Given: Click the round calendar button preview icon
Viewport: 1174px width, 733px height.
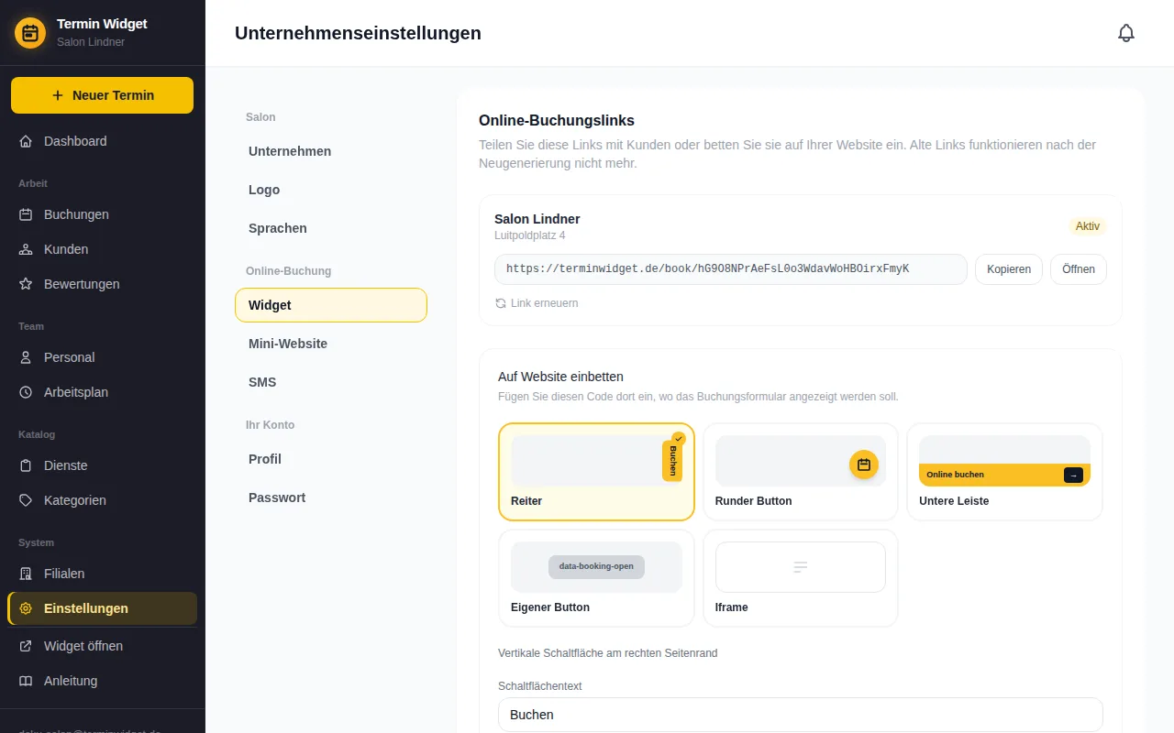Looking at the screenshot, I should click(863, 465).
